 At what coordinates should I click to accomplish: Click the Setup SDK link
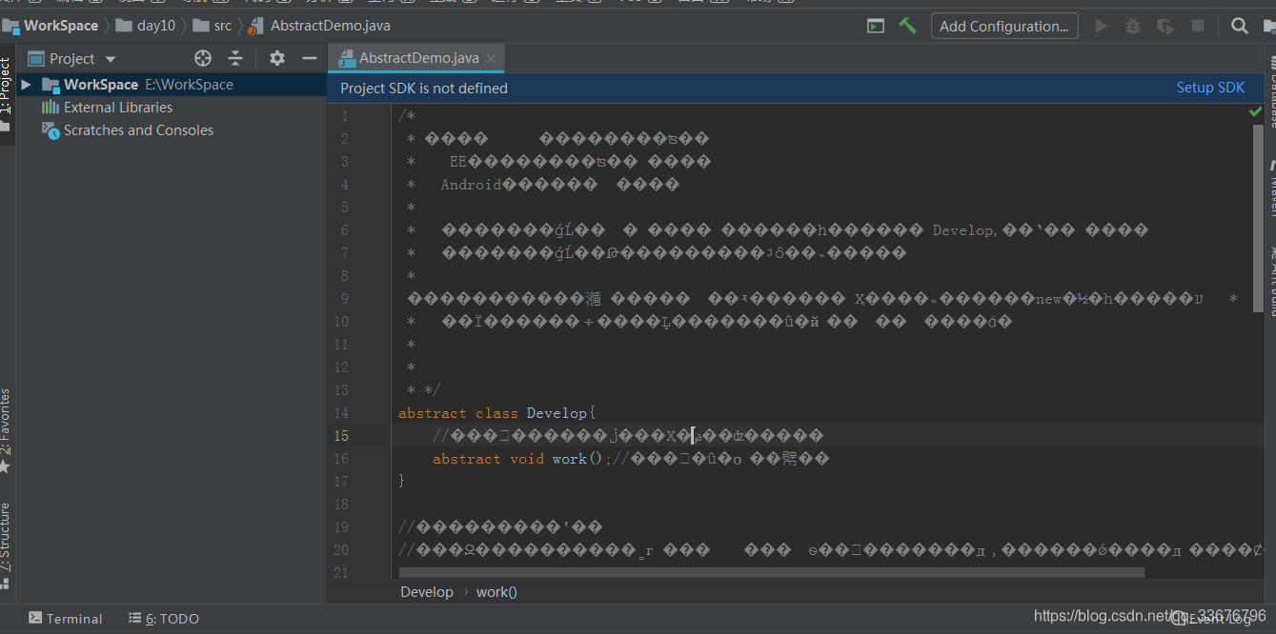coord(1210,87)
